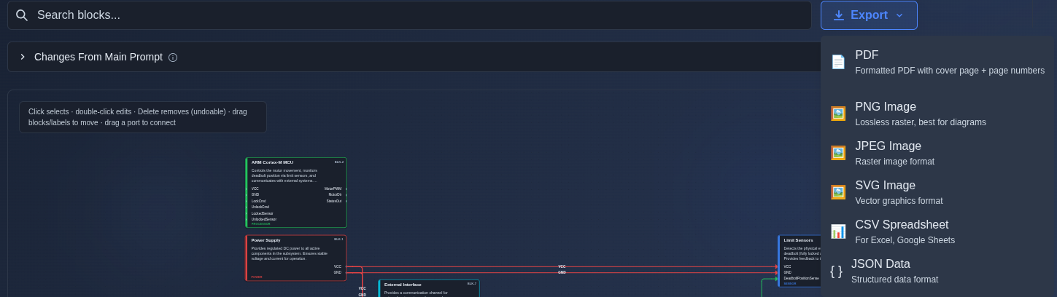Click the Export download arrow icon

pos(839,15)
